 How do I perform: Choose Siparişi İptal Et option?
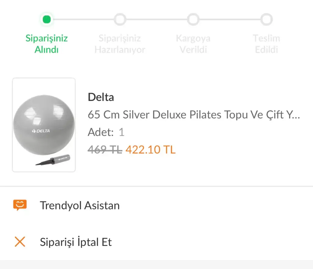156,242
